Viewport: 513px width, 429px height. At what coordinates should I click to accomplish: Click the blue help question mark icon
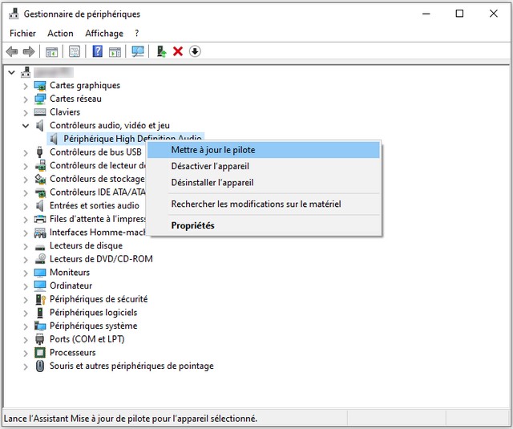click(x=97, y=51)
